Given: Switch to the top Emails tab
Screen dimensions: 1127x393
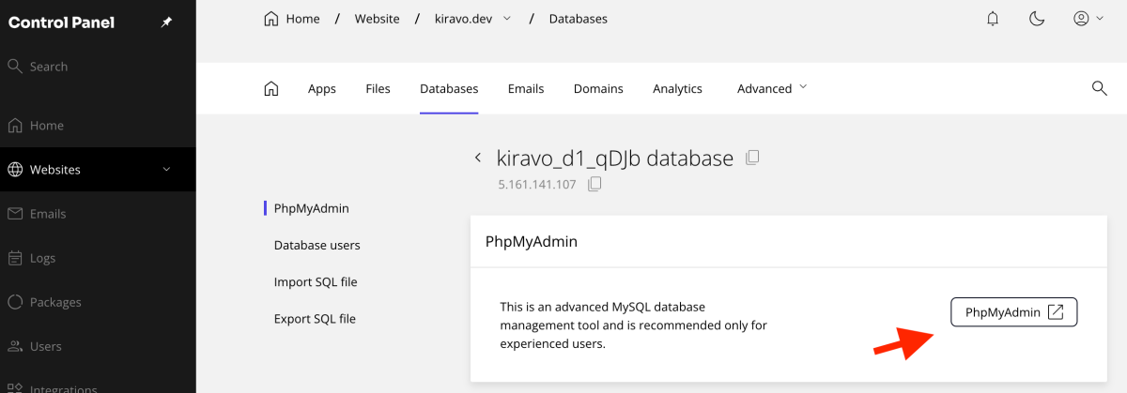Looking at the screenshot, I should pyautogui.click(x=526, y=89).
